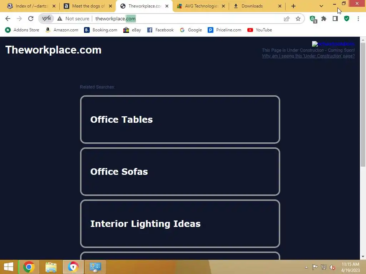The height and width of the screenshot is (274, 366).
Task: Minimize the browser window
Action: [335, 4]
